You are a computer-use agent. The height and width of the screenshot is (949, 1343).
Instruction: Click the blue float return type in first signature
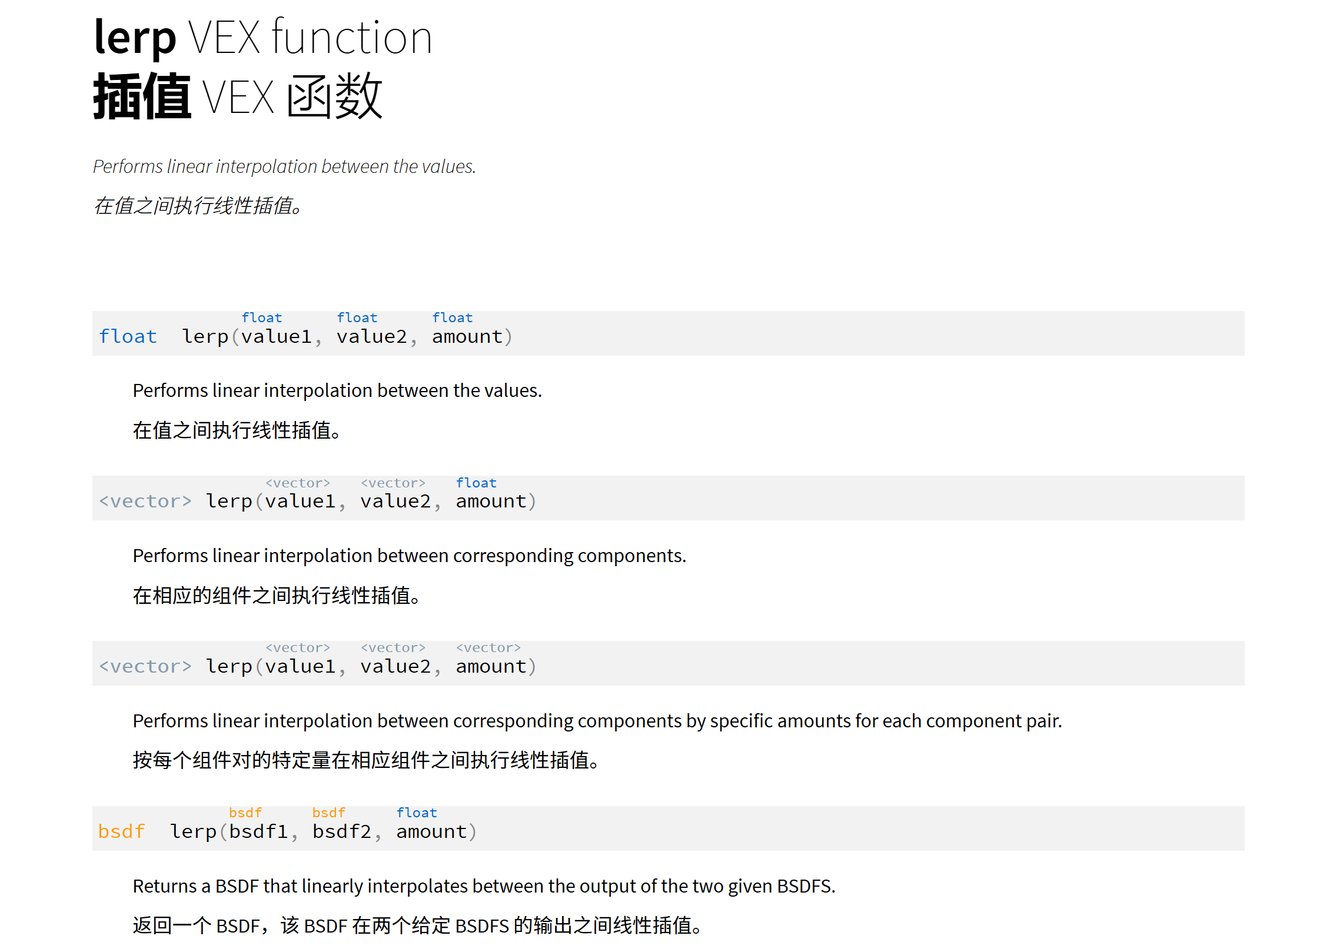coord(128,336)
